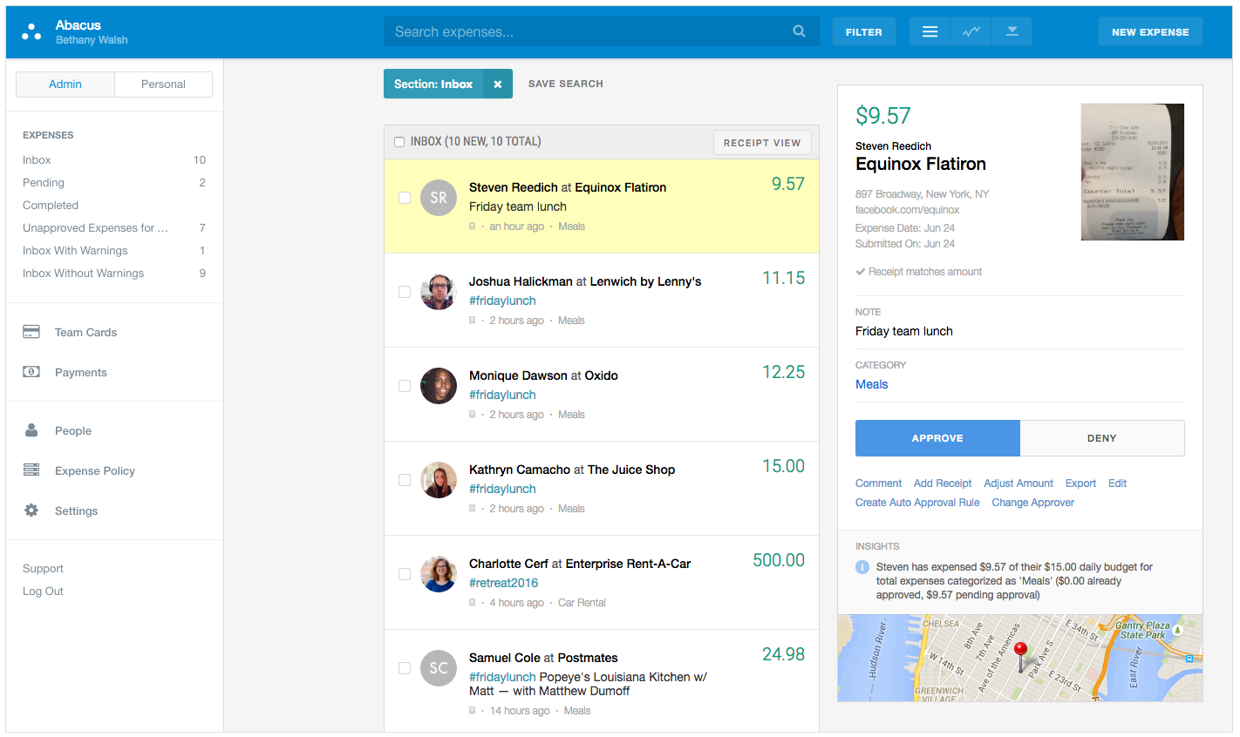
Task: Click the download export icon
Action: (1012, 31)
